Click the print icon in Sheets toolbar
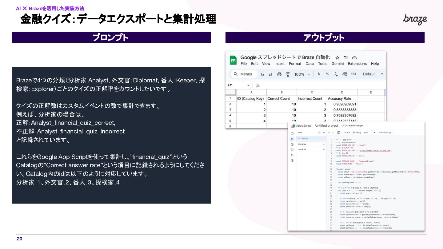 pyautogui.click(x=279, y=74)
